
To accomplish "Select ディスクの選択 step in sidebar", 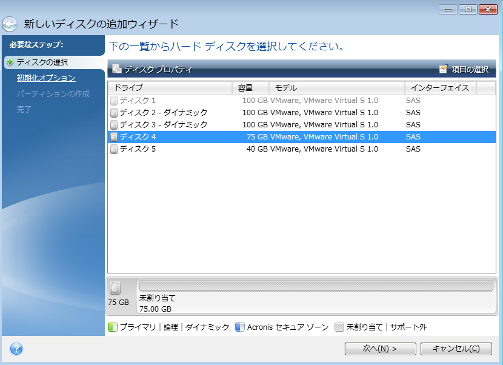I will click(42, 62).
